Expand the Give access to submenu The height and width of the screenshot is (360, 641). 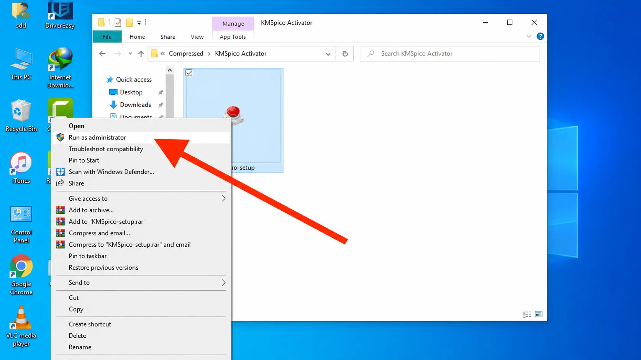[x=223, y=198]
